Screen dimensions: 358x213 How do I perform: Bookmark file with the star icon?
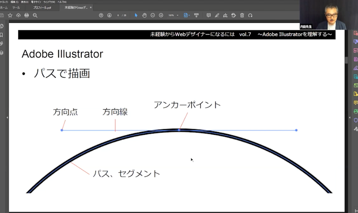10,15
